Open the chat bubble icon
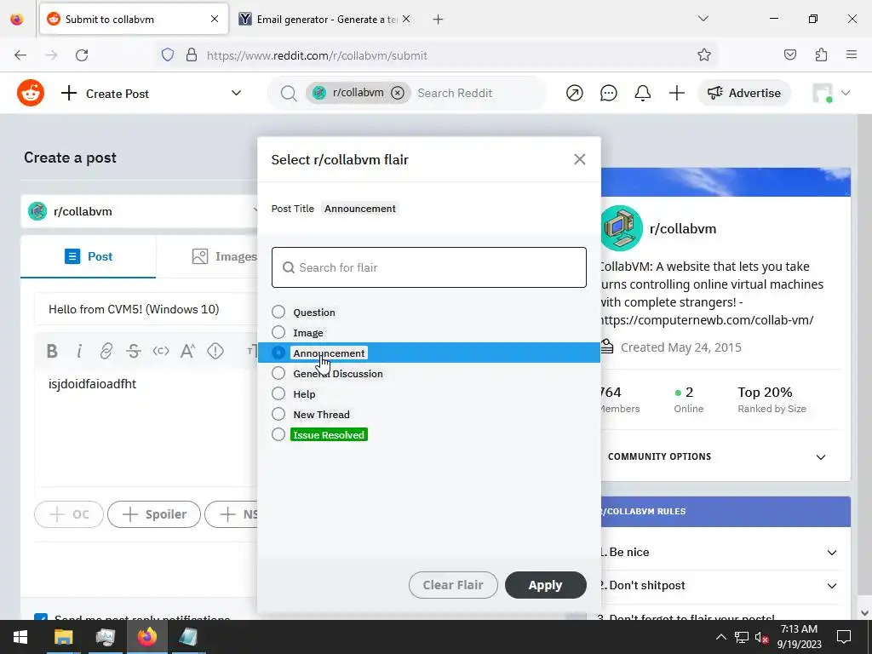872x654 pixels. pyautogui.click(x=608, y=93)
